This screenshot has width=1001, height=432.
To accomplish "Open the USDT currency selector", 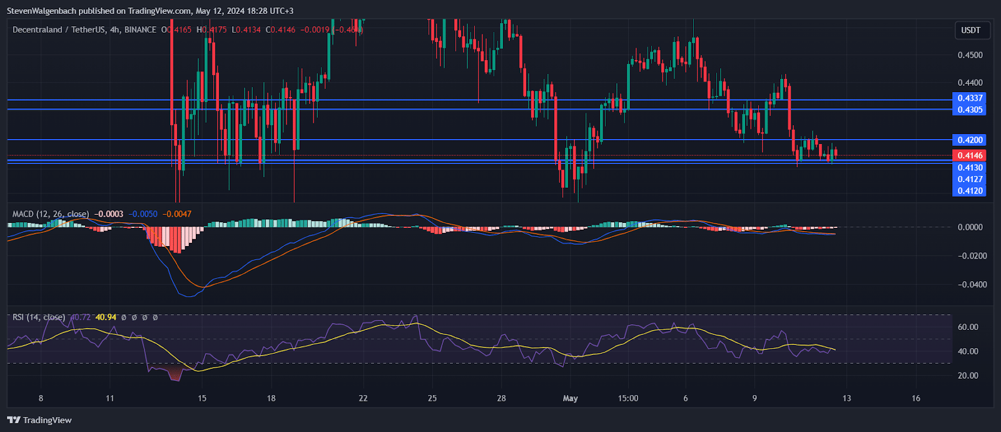I will click(970, 30).
